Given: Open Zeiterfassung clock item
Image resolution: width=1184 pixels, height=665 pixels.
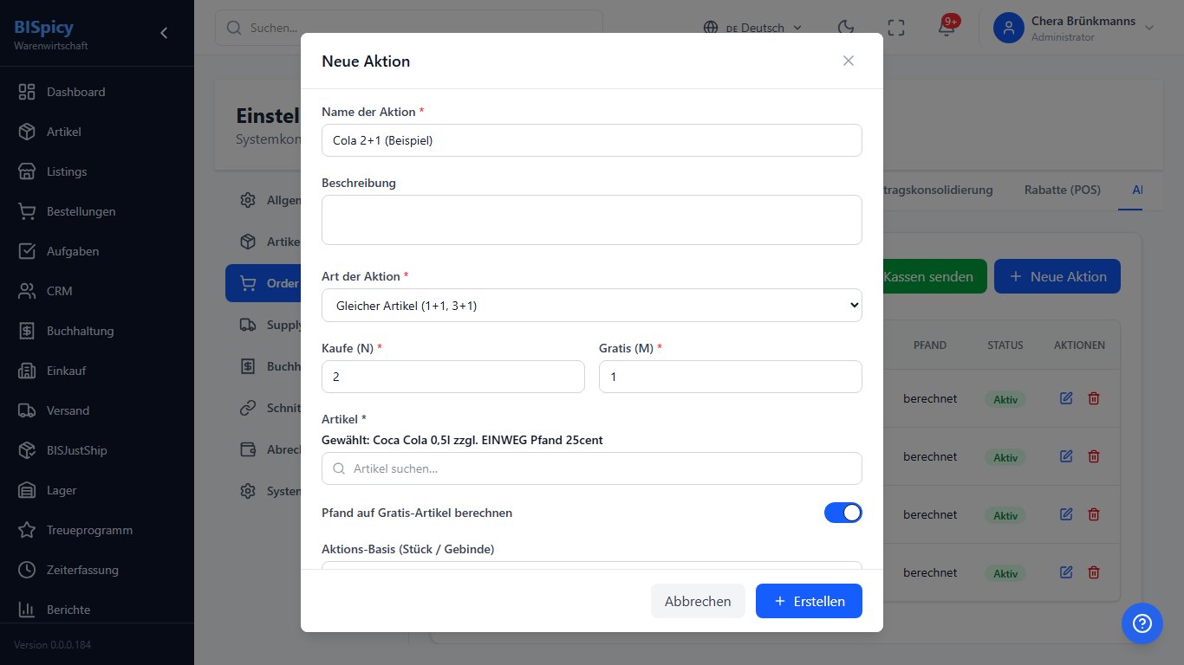Looking at the screenshot, I should coord(96,570).
